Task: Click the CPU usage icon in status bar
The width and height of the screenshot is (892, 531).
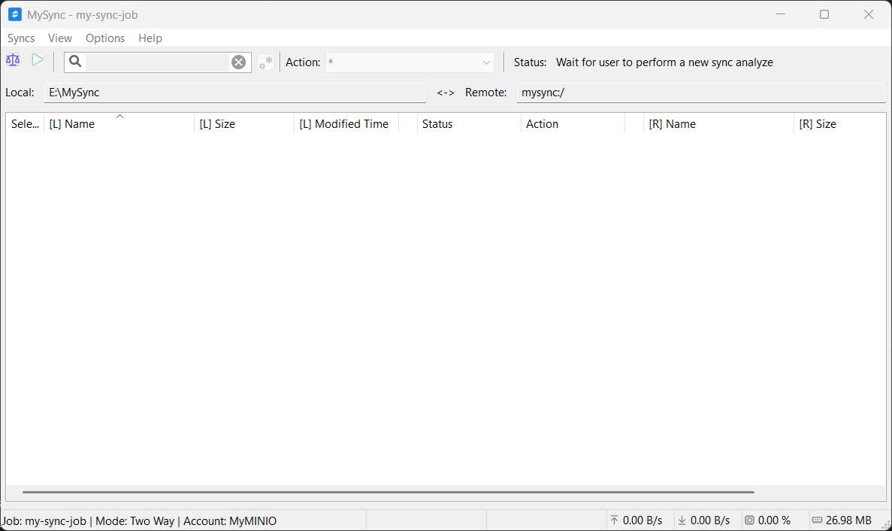Action: point(750,520)
